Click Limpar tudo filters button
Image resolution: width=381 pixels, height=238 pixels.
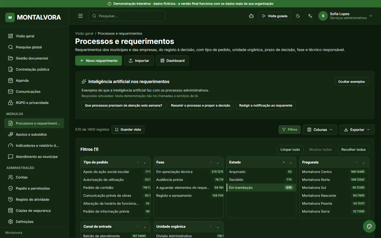click(290, 150)
